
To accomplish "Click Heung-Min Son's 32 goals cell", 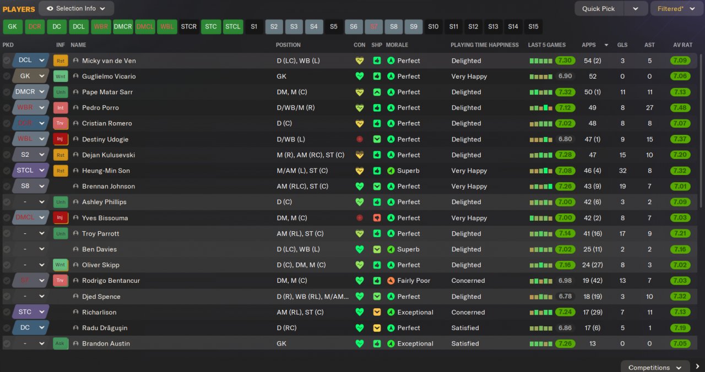I will tap(622, 171).
